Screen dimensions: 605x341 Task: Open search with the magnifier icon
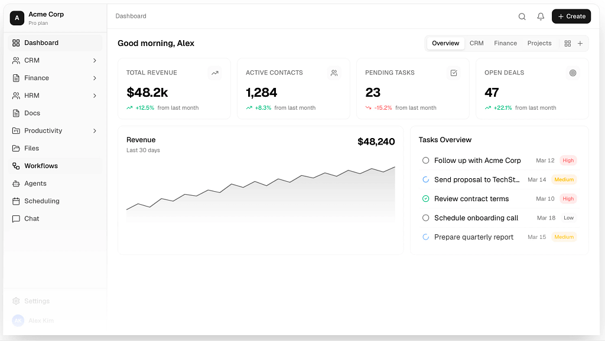click(522, 17)
